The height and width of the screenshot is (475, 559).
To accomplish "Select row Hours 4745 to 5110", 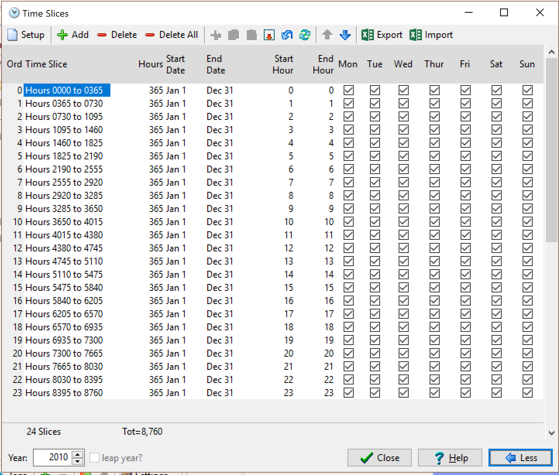I will [272, 261].
